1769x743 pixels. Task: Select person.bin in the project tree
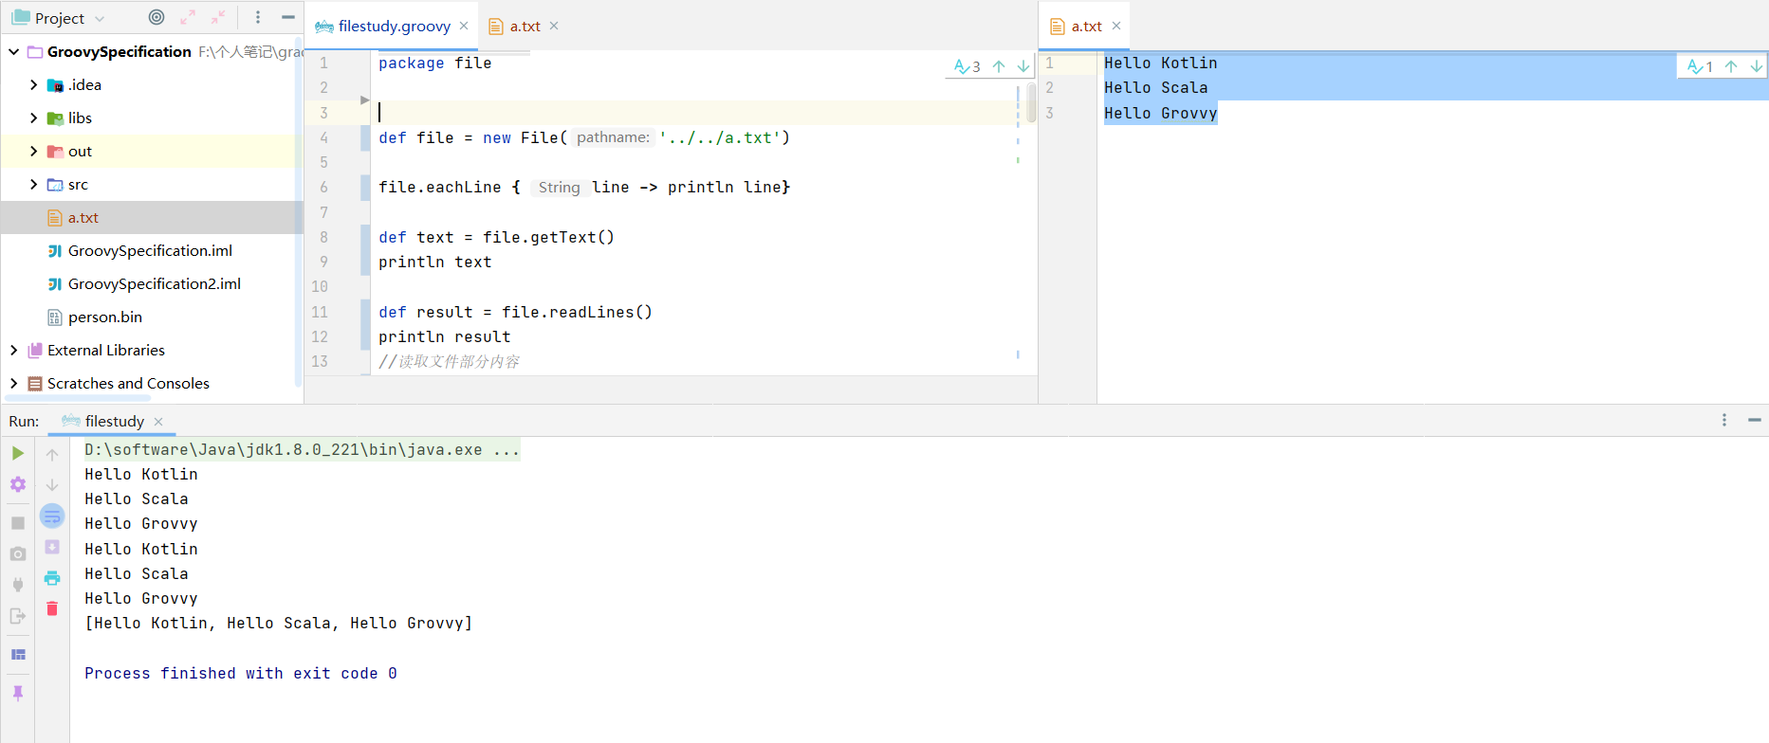pos(104,317)
